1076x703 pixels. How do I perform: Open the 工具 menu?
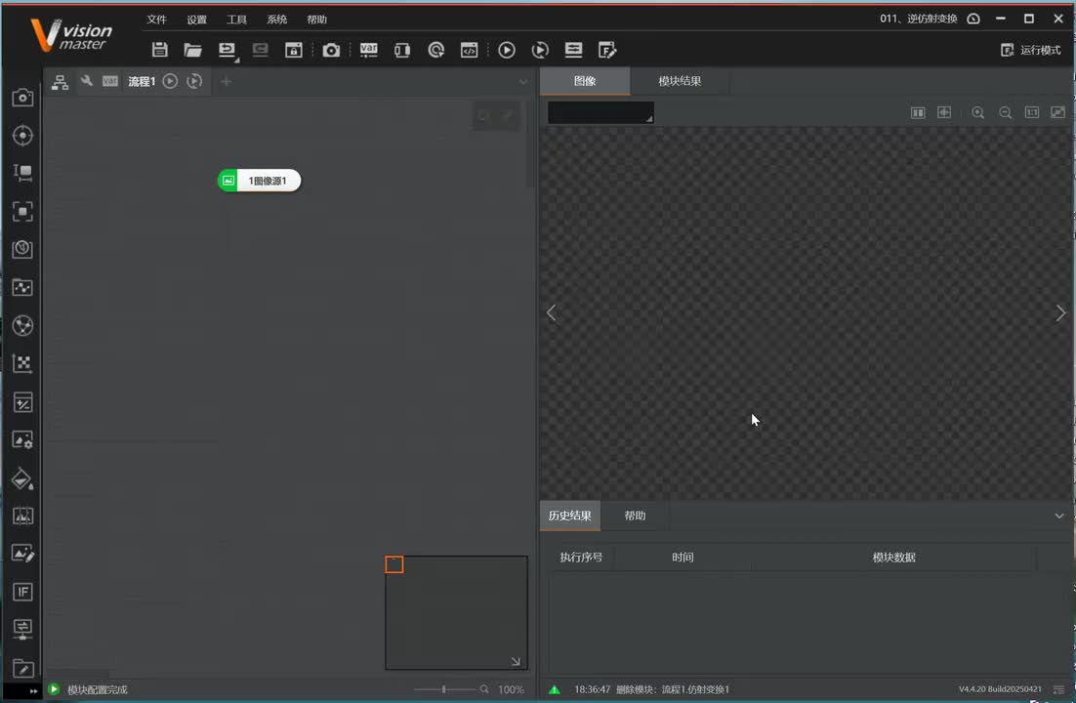tap(236, 20)
